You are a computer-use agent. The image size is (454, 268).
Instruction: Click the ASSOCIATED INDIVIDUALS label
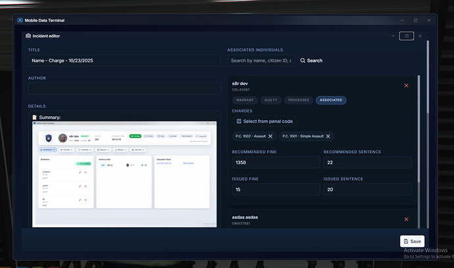pyautogui.click(x=255, y=50)
